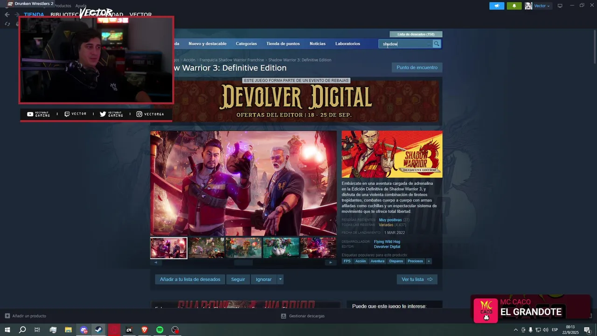The height and width of the screenshot is (336, 597).
Task: Click the volume speaker tray icon
Action: coord(545,330)
